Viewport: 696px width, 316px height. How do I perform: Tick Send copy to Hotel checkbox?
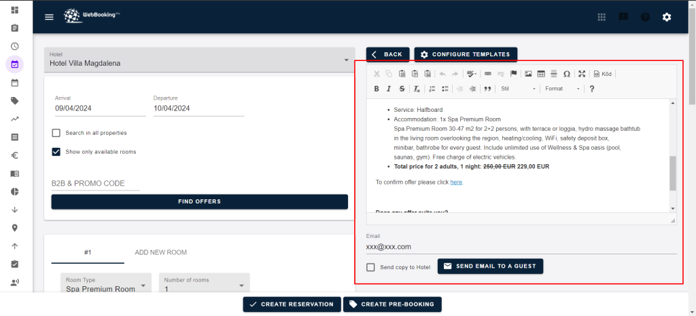point(370,267)
